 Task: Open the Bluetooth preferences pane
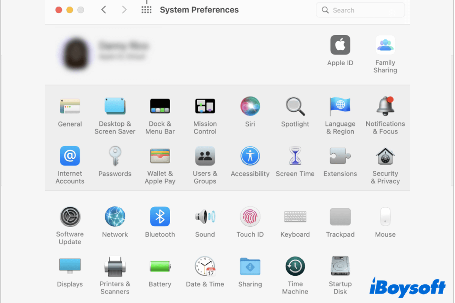(160, 217)
